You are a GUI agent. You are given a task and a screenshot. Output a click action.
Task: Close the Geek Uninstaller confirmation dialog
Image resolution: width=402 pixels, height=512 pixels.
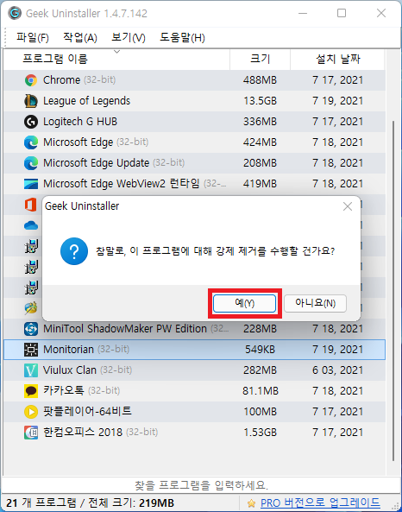pos(348,206)
